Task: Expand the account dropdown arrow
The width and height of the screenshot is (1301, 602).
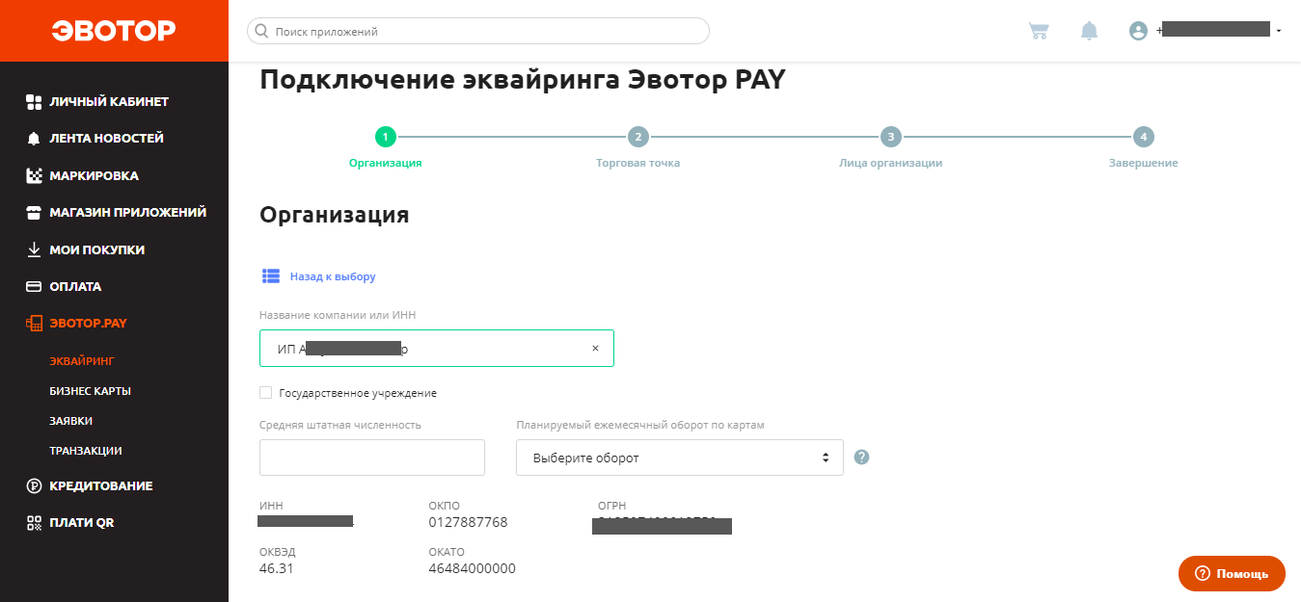Action: click(x=1279, y=32)
